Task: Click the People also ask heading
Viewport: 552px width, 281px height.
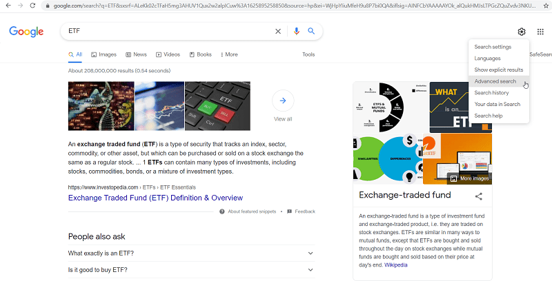Action: coord(97,237)
